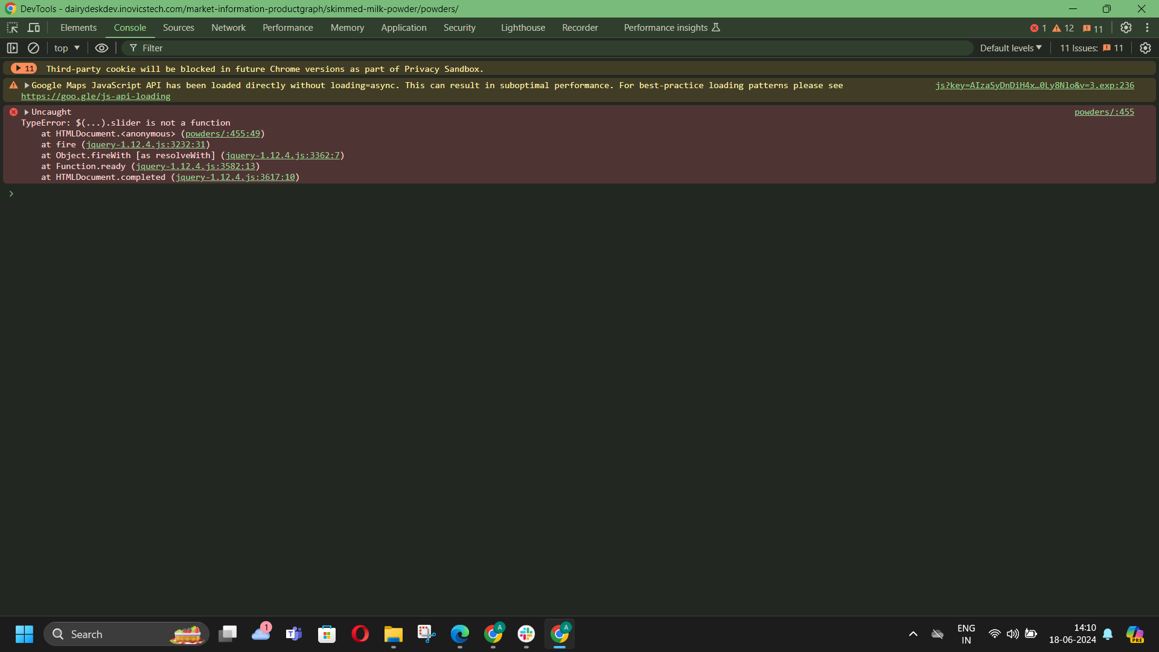Expand the Uncaught error message triangle
Screen dimensions: 1159x652
[27, 112]
